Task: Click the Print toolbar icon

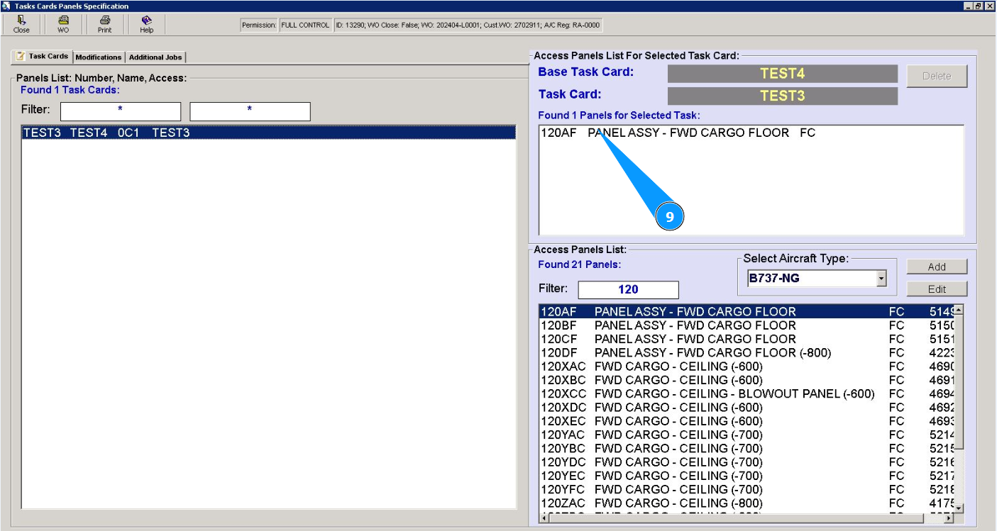Action: pyautogui.click(x=104, y=24)
